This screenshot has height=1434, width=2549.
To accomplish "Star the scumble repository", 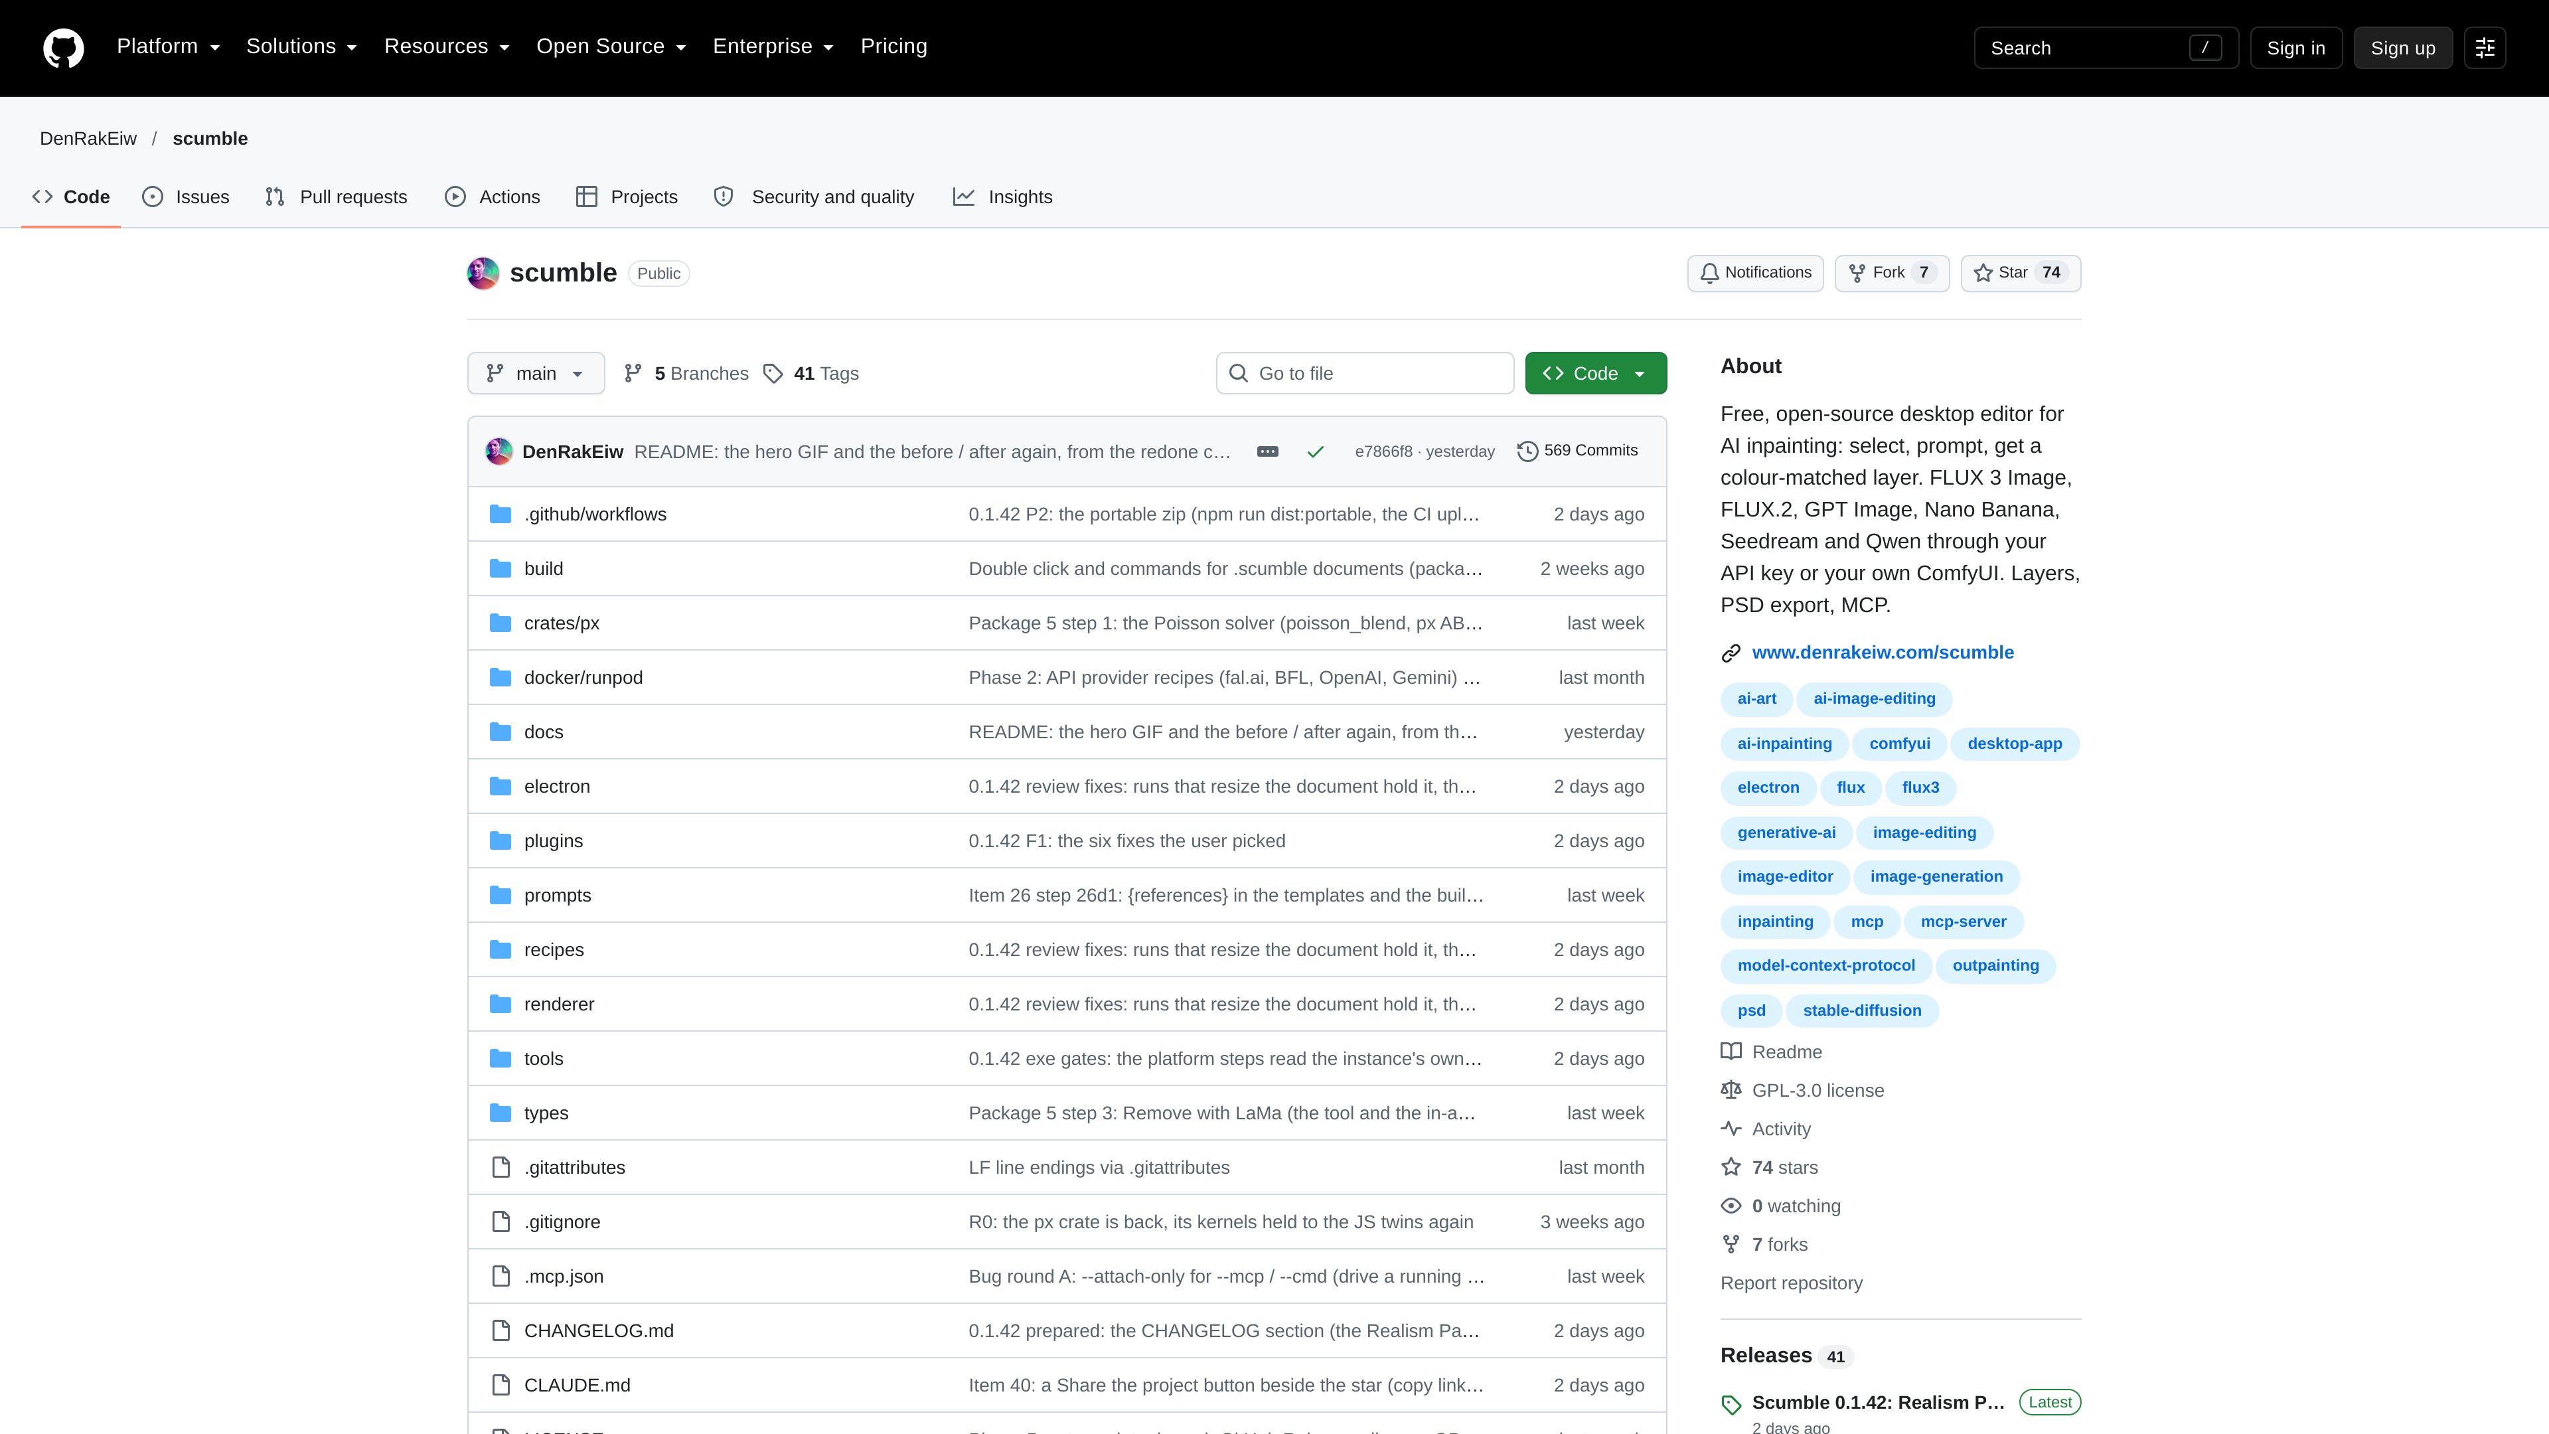I will (x=2021, y=273).
